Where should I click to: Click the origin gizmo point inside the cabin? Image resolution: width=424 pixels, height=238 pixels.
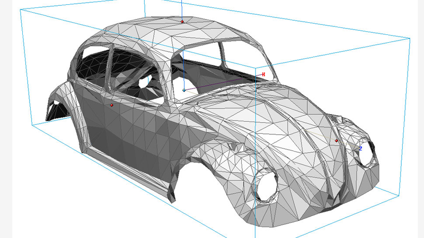[184, 90]
